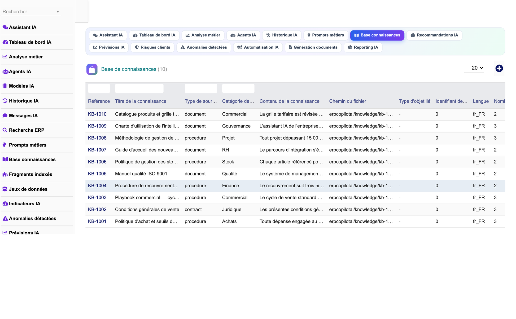Click the cell "Manuel qualité ISO 9001"
Viewport: 516px width, 319px height.
[x=141, y=174]
